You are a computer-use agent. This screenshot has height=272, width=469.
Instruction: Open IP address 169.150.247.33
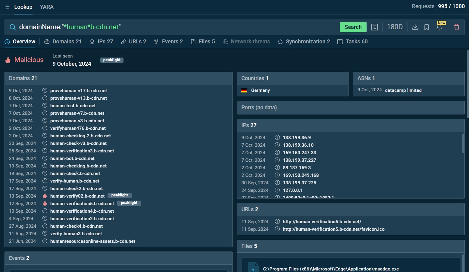(x=299, y=153)
